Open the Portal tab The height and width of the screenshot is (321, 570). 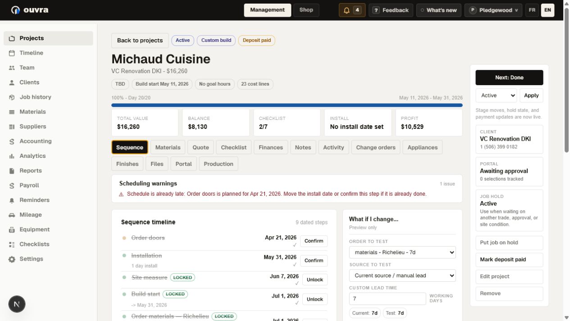click(184, 164)
